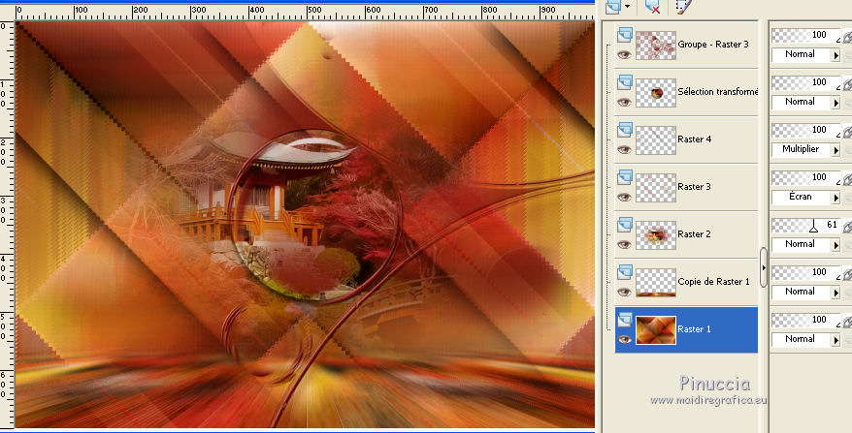852x433 pixels.
Task: Click the New Raster Layer icon
Action: click(x=613, y=6)
